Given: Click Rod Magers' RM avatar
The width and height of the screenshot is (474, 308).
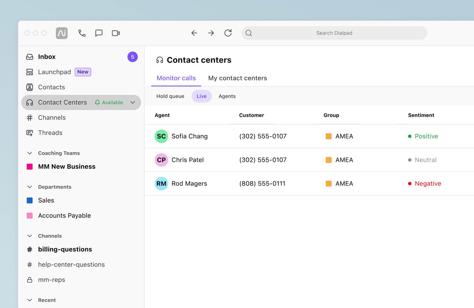Looking at the screenshot, I should tap(161, 184).
